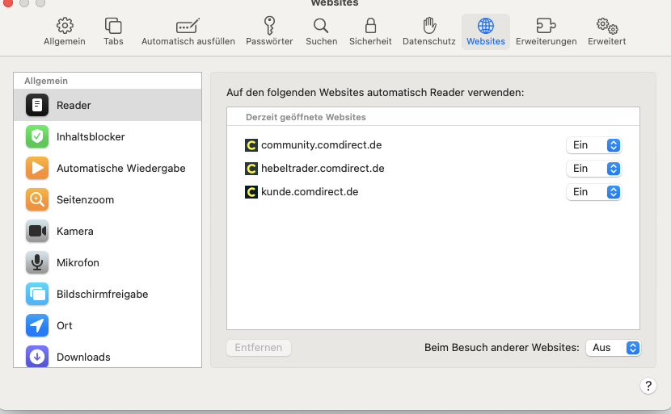Select Reader in the sidebar
The image size is (671, 414).
coord(108,105)
